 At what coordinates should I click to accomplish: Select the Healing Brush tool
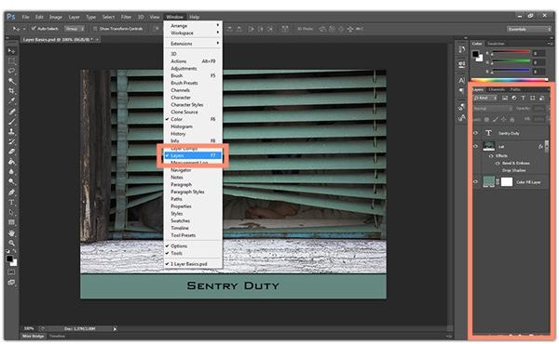point(11,112)
